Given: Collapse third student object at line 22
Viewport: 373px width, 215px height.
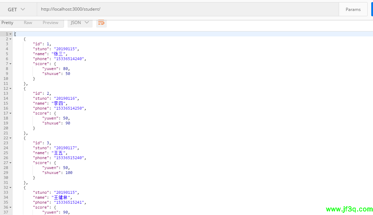Looking at the screenshot, I should [x=11, y=138].
